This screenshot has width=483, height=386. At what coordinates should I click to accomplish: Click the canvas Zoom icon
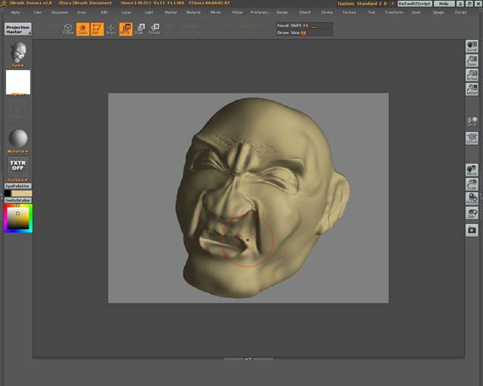tap(472, 60)
